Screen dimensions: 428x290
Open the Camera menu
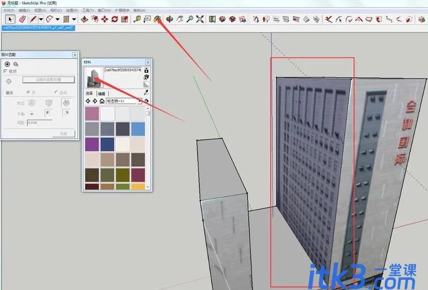(56, 10)
